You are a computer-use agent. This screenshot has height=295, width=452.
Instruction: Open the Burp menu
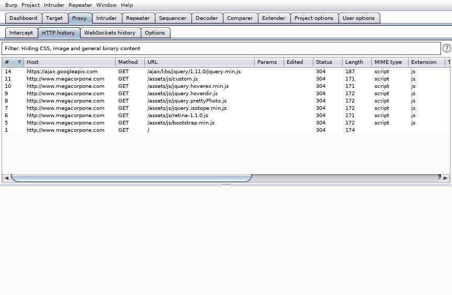tap(11, 5)
